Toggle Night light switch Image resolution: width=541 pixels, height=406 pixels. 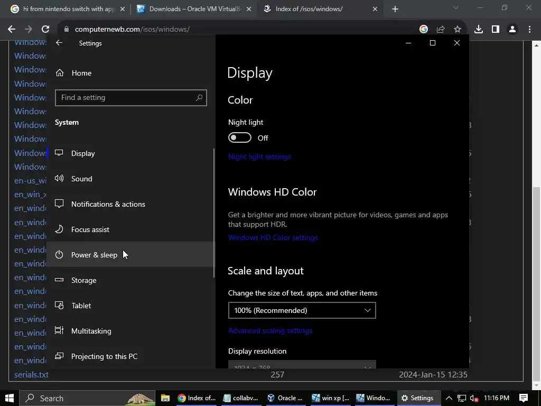[239, 138]
